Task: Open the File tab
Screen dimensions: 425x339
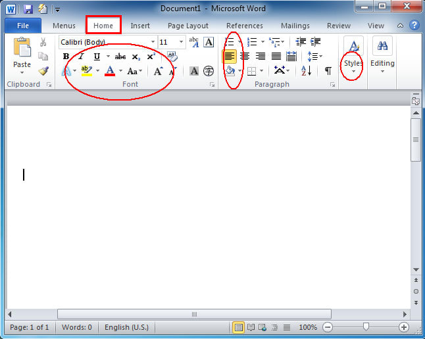Action: (x=23, y=26)
